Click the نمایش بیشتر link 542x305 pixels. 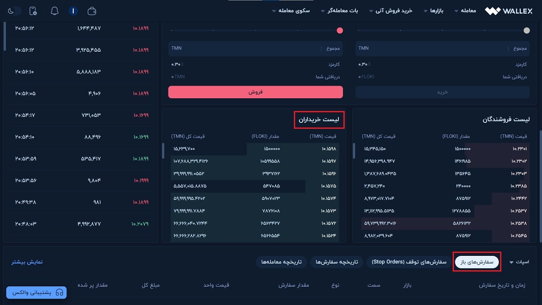click(27, 262)
